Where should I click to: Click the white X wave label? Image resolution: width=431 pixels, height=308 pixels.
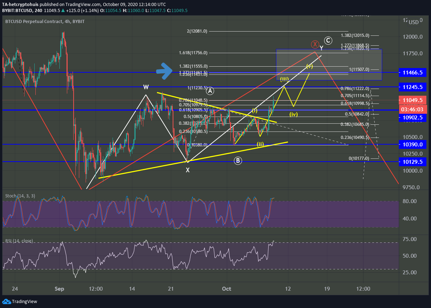click(x=188, y=170)
